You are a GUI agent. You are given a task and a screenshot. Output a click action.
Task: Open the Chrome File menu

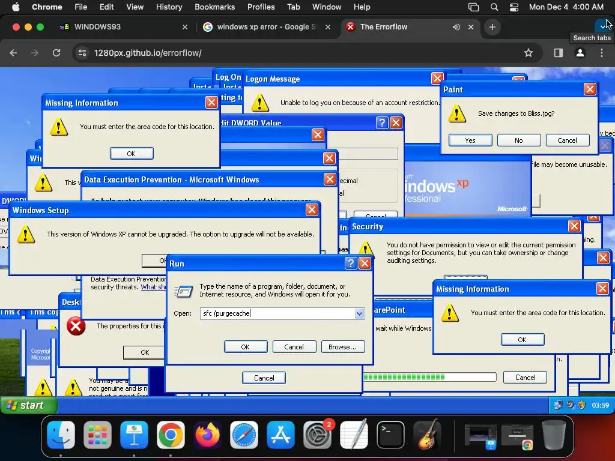click(81, 7)
